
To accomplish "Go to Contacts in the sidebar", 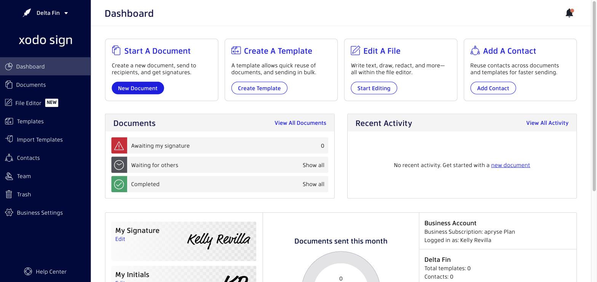I will [45, 158].
